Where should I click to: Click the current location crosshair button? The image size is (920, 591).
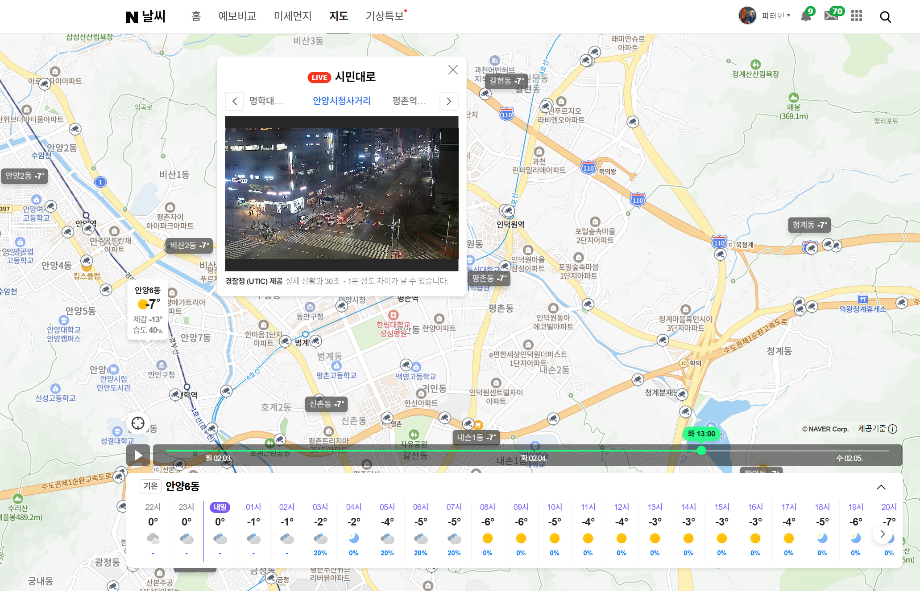(138, 423)
